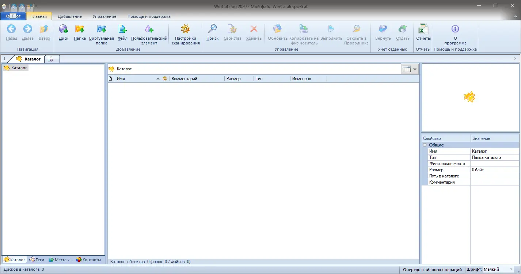Collapse the Общие property group
Image resolution: width=521 pixels, height=274 pixels.
pyautogui.click(x=425, y=145)
